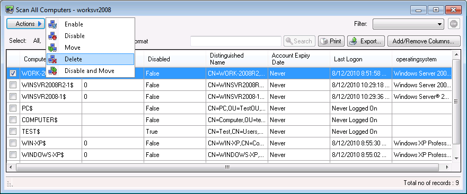Sort by Account Expiry Date header

point(299,59)
